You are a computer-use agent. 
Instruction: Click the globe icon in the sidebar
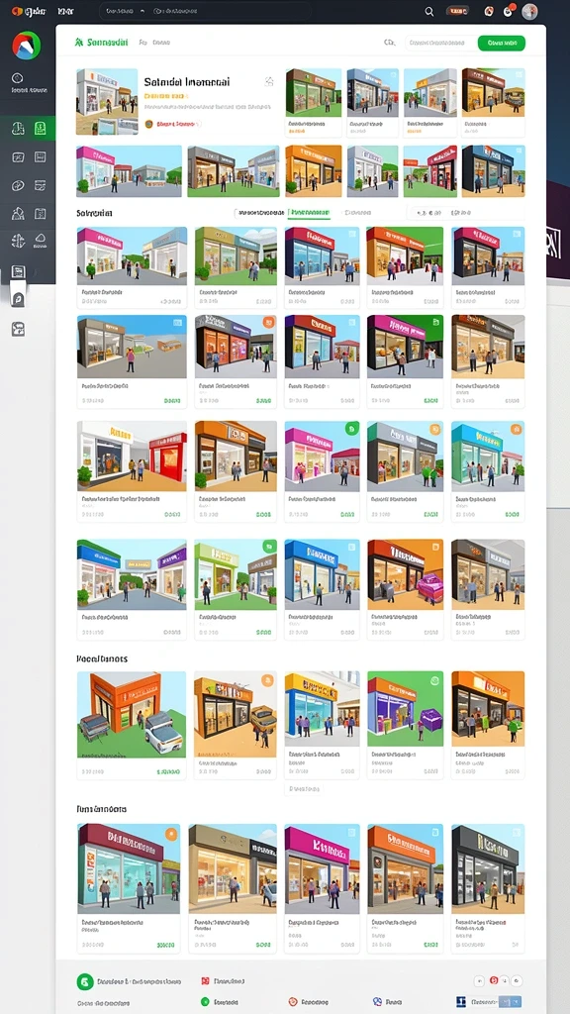[18, 242]
